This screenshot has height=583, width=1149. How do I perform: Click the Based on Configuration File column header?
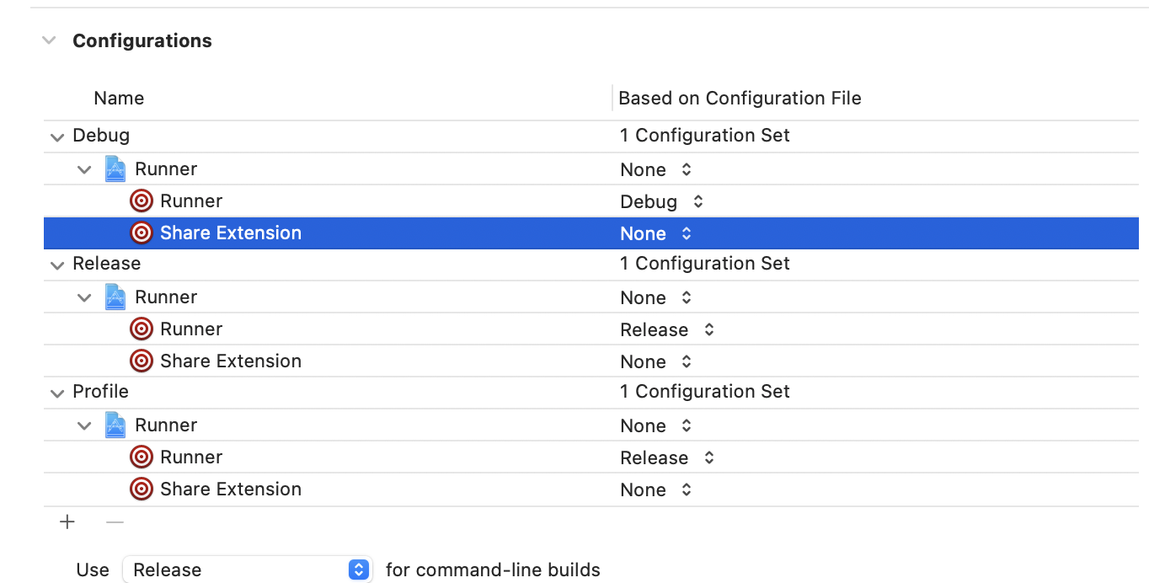[x=740, y=98]
